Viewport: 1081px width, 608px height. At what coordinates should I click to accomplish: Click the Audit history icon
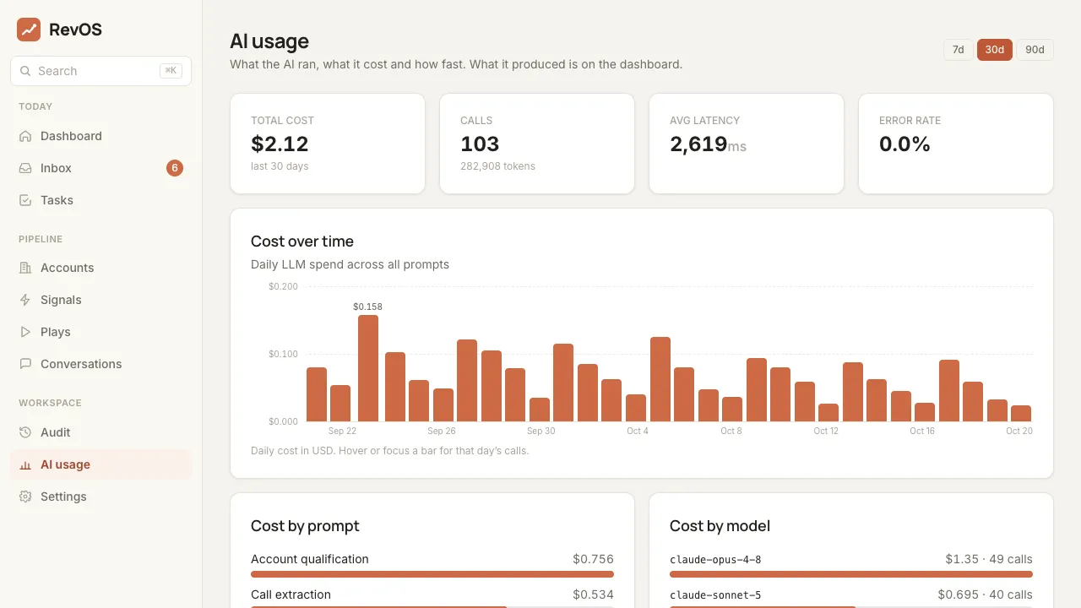tap(25, 432)
